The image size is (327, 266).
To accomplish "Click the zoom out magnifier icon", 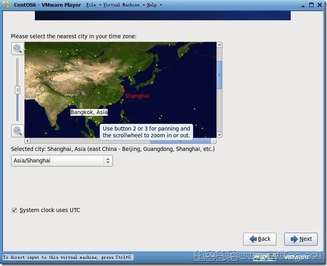I will [x=18, y=131].
